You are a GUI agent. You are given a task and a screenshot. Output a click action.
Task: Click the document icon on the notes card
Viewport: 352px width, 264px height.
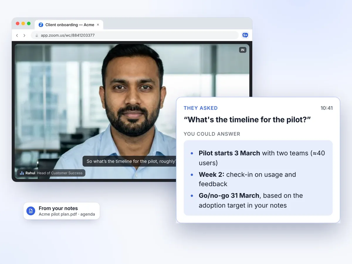point(31,211)
